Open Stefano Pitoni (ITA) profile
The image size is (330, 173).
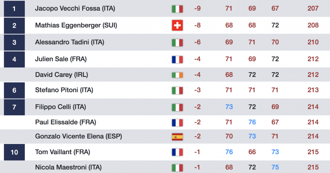[64, 90]
